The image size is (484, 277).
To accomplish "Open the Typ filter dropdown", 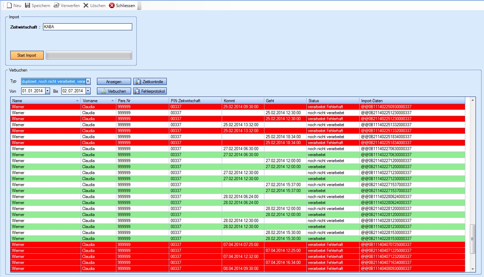I will pos(88,81).
